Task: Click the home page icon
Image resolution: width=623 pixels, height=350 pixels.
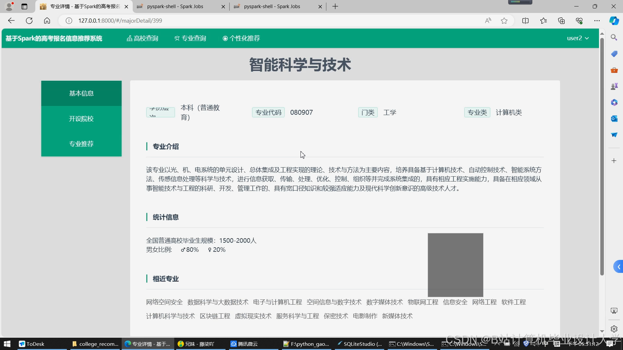Action: (x=47, y=21)
